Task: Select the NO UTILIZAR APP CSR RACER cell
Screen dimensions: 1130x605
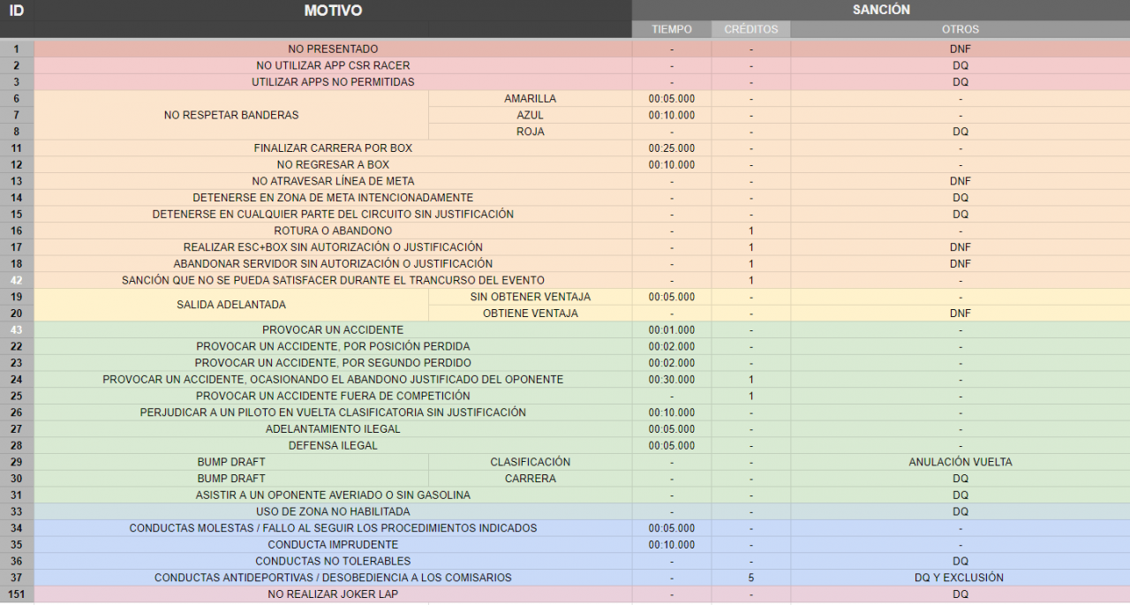Action: click(x=333, y=65)
